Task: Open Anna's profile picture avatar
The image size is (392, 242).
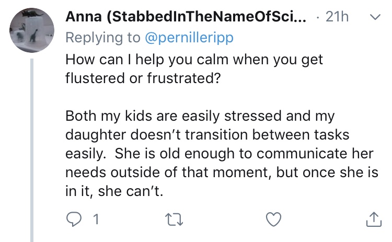Action: 31,30
